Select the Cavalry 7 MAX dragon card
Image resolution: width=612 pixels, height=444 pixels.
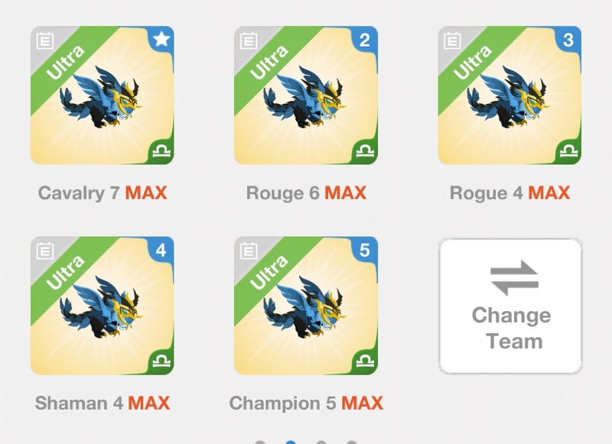103,95
